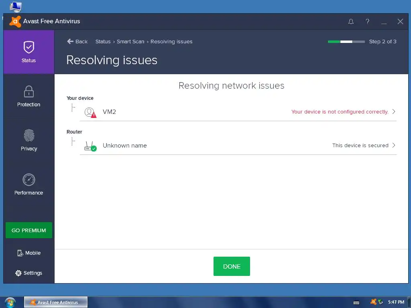
Task: Expand VM2 'not configured correctly' chevron
Action: pyautogui.click(x=394, y=111)
